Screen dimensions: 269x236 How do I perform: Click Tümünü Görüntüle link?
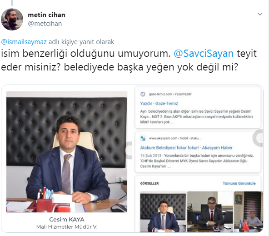239,183
